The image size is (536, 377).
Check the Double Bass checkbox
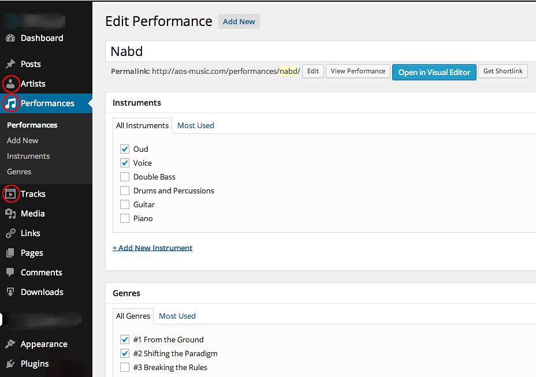125,177
